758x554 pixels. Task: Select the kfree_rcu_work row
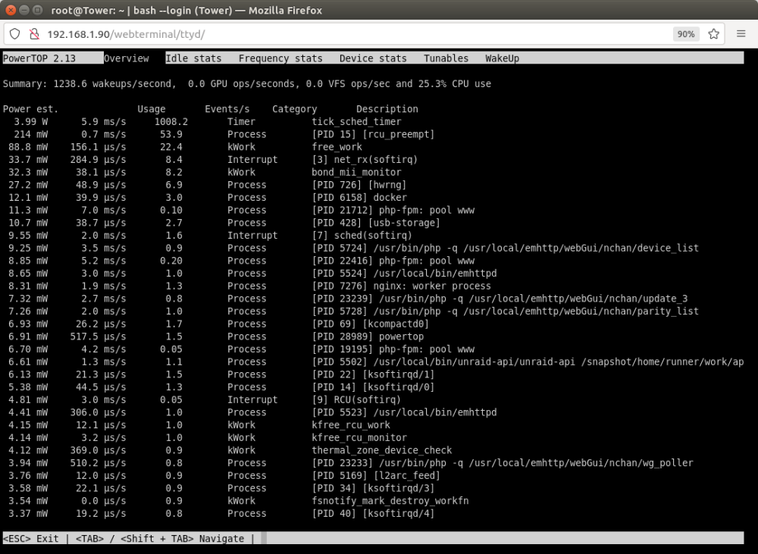click(201, 424)
